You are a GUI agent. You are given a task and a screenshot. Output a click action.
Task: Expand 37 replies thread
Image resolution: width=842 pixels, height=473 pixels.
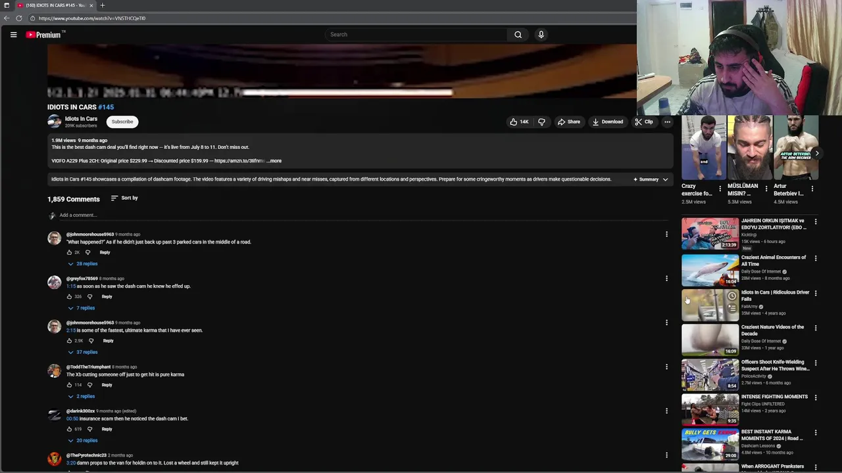83,352
